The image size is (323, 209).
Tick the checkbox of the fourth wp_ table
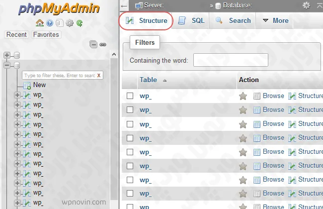(130, 138)
